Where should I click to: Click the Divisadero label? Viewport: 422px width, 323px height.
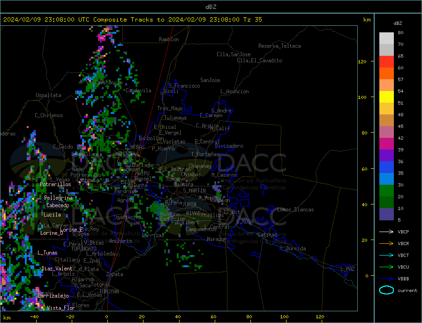tap(229, 146)
